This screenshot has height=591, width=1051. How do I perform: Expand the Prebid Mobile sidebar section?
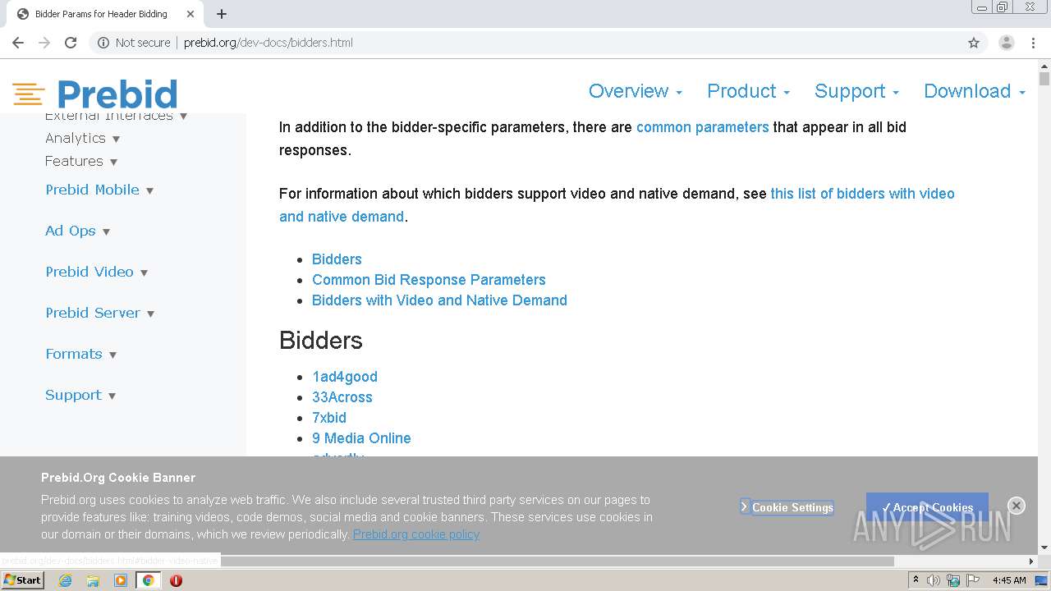99,190
